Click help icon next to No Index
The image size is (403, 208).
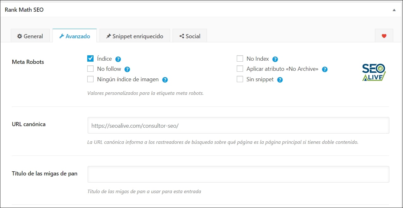click(275, 59)
